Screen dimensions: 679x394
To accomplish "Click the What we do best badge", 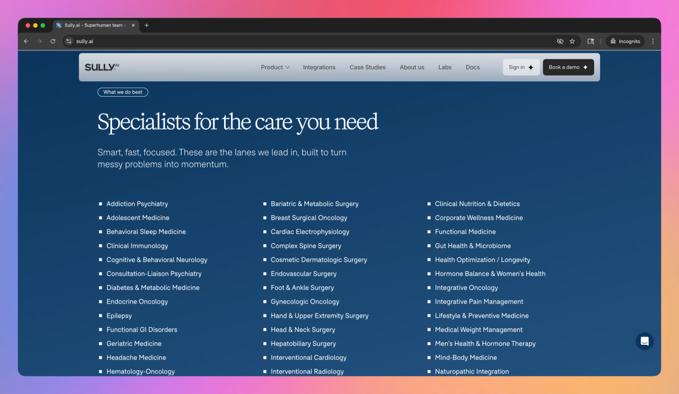I will [x=123, y=92].
